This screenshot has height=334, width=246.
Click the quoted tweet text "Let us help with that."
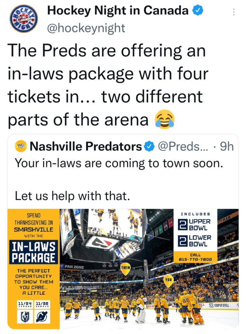click(x=72, y=196)
